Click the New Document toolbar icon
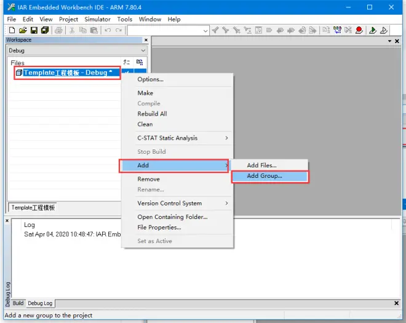The image size is (406, 323). tap(12, 30)
